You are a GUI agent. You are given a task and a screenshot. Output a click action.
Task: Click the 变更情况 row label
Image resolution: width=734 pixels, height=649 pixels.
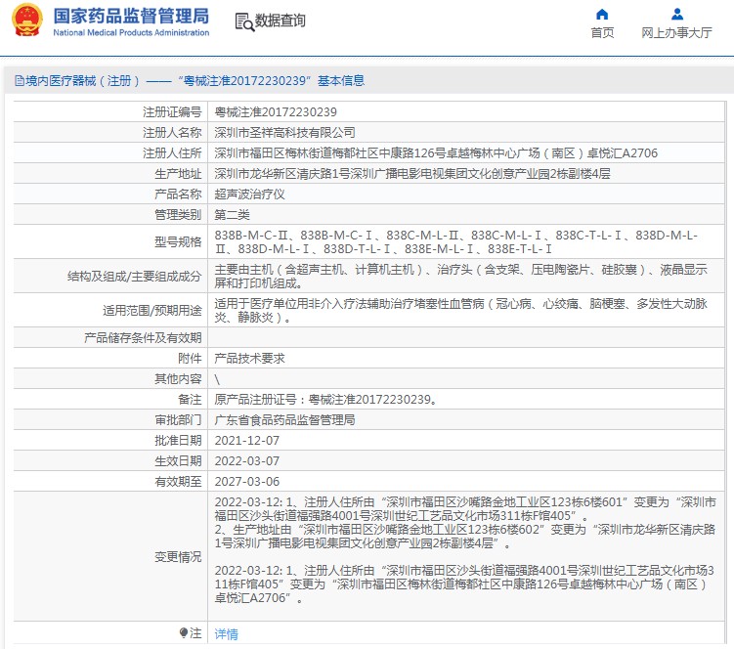point(178,557)
